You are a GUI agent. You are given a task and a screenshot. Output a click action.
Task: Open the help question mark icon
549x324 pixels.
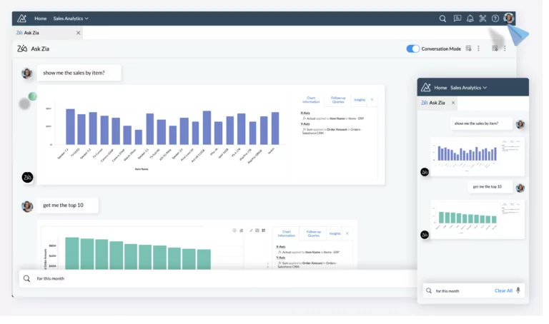point(495,19)
